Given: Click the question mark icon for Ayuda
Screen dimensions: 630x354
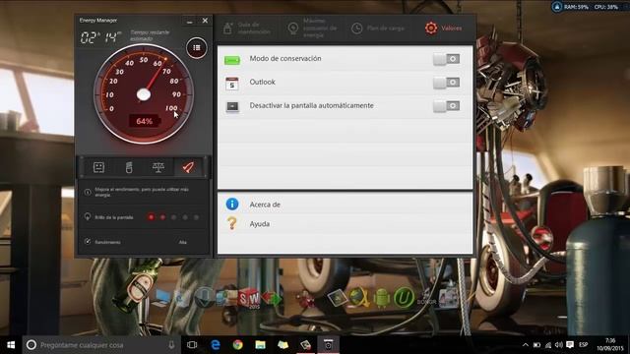Looking at the screenshot, I should (232, 223).
